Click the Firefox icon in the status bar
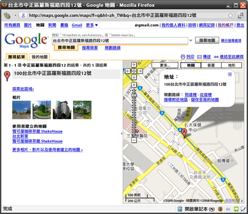This screenshot has width=248, height=214. pyautogui.click(x=220, y=209)
